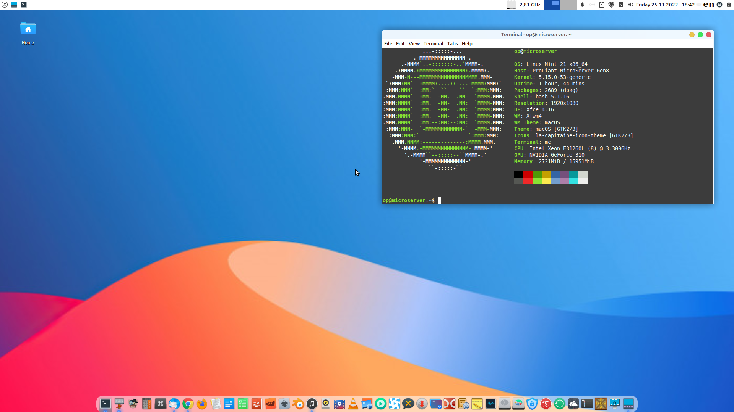The height and width of the screenshot is (412, 734).
Task: Click the shield security icon in tray
Action: click(x=611, y=5)
